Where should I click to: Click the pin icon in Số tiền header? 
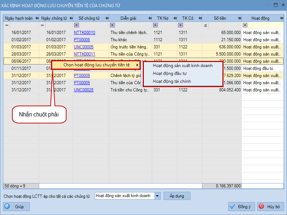[239, 18]
